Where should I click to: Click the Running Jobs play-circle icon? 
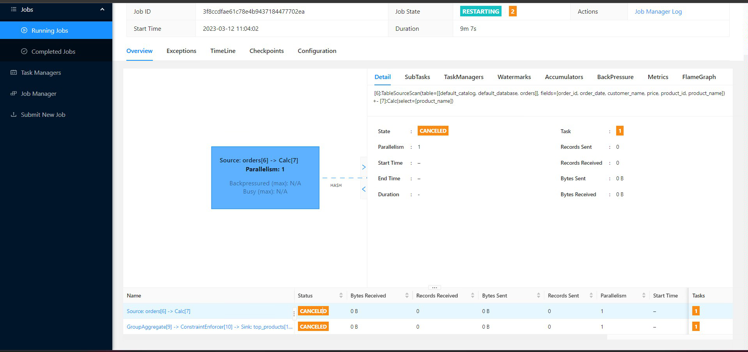(x=24, y=30)
